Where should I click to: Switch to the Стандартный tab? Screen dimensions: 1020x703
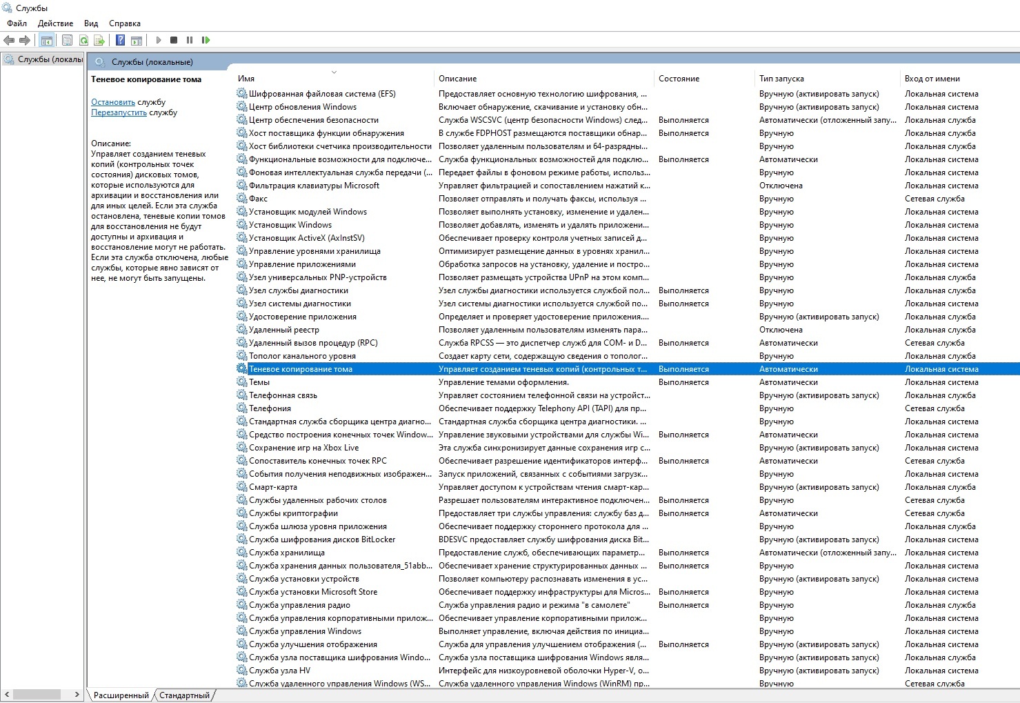184,695
